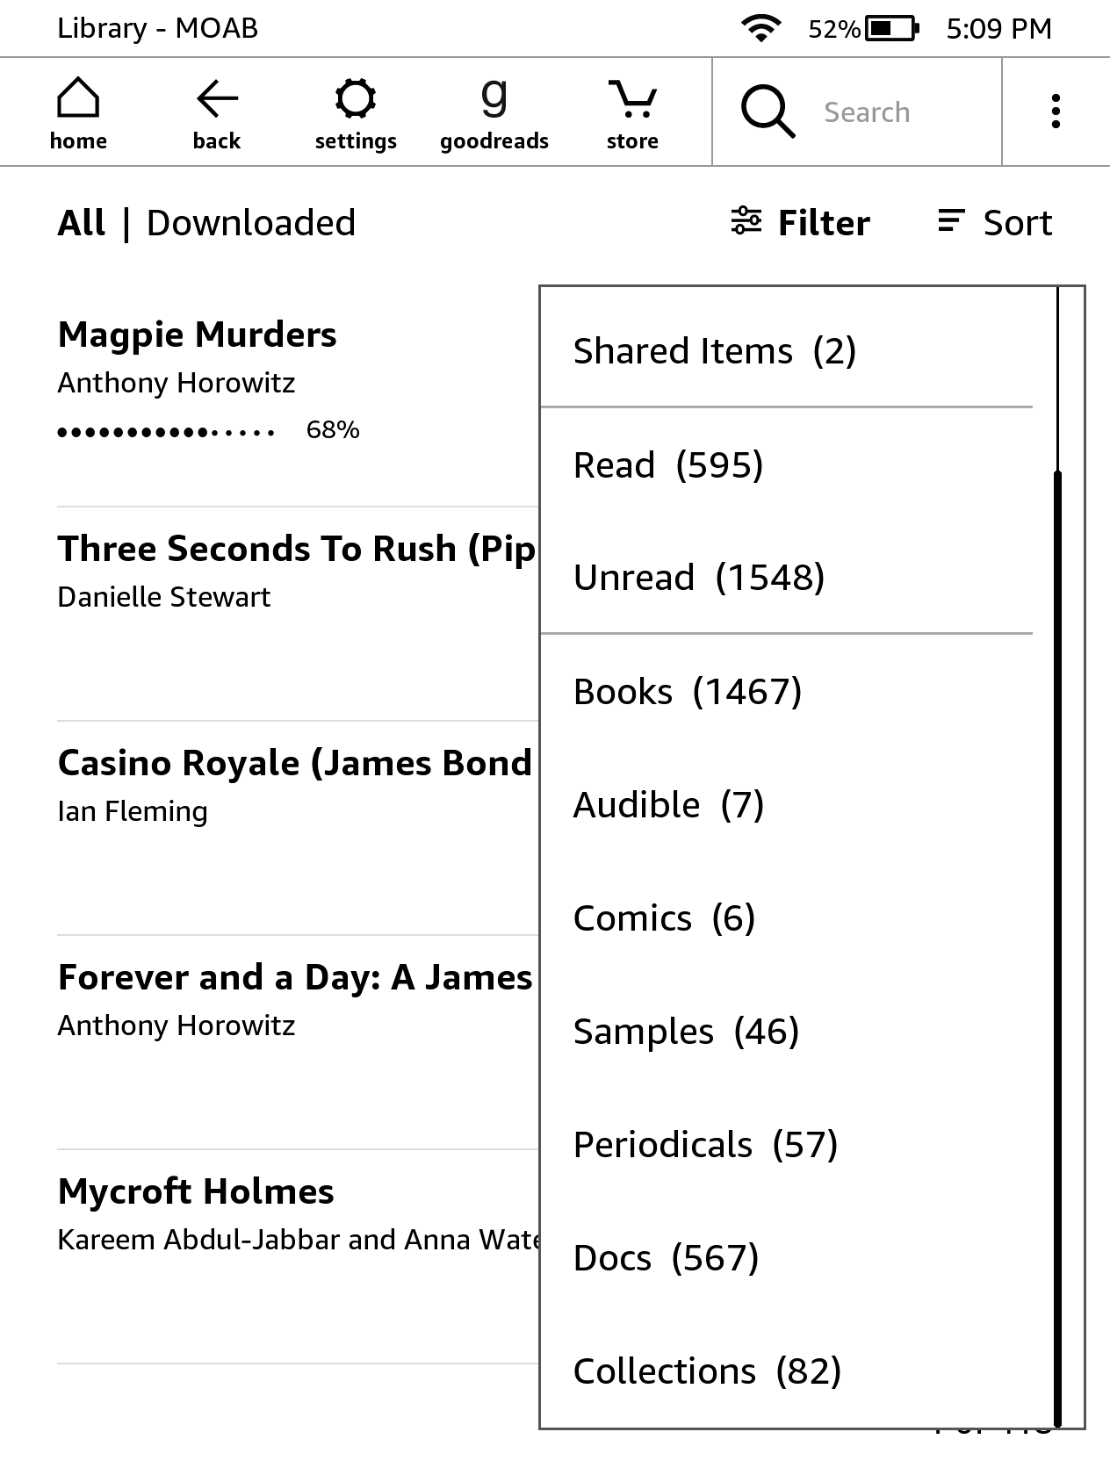Screen dimensions: 1110x1475
Task: Switch to the Downloaded view
Action: pyautogui.click(x=251, y=223)
